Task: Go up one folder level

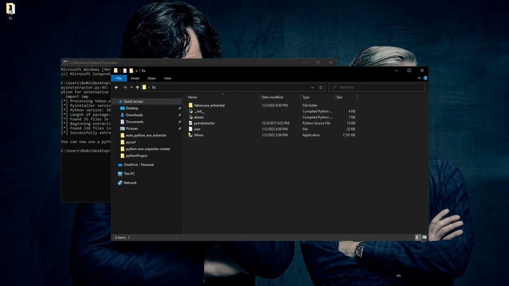Action: click(x=137, y=87)
